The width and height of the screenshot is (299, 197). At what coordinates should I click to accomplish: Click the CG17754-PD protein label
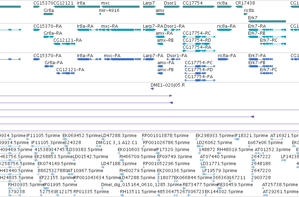pos(199,70)
